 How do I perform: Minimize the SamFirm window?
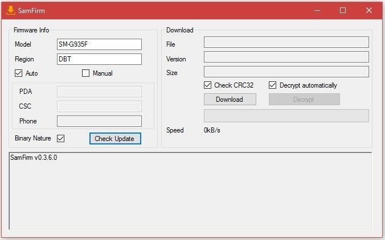pos(317,10)
